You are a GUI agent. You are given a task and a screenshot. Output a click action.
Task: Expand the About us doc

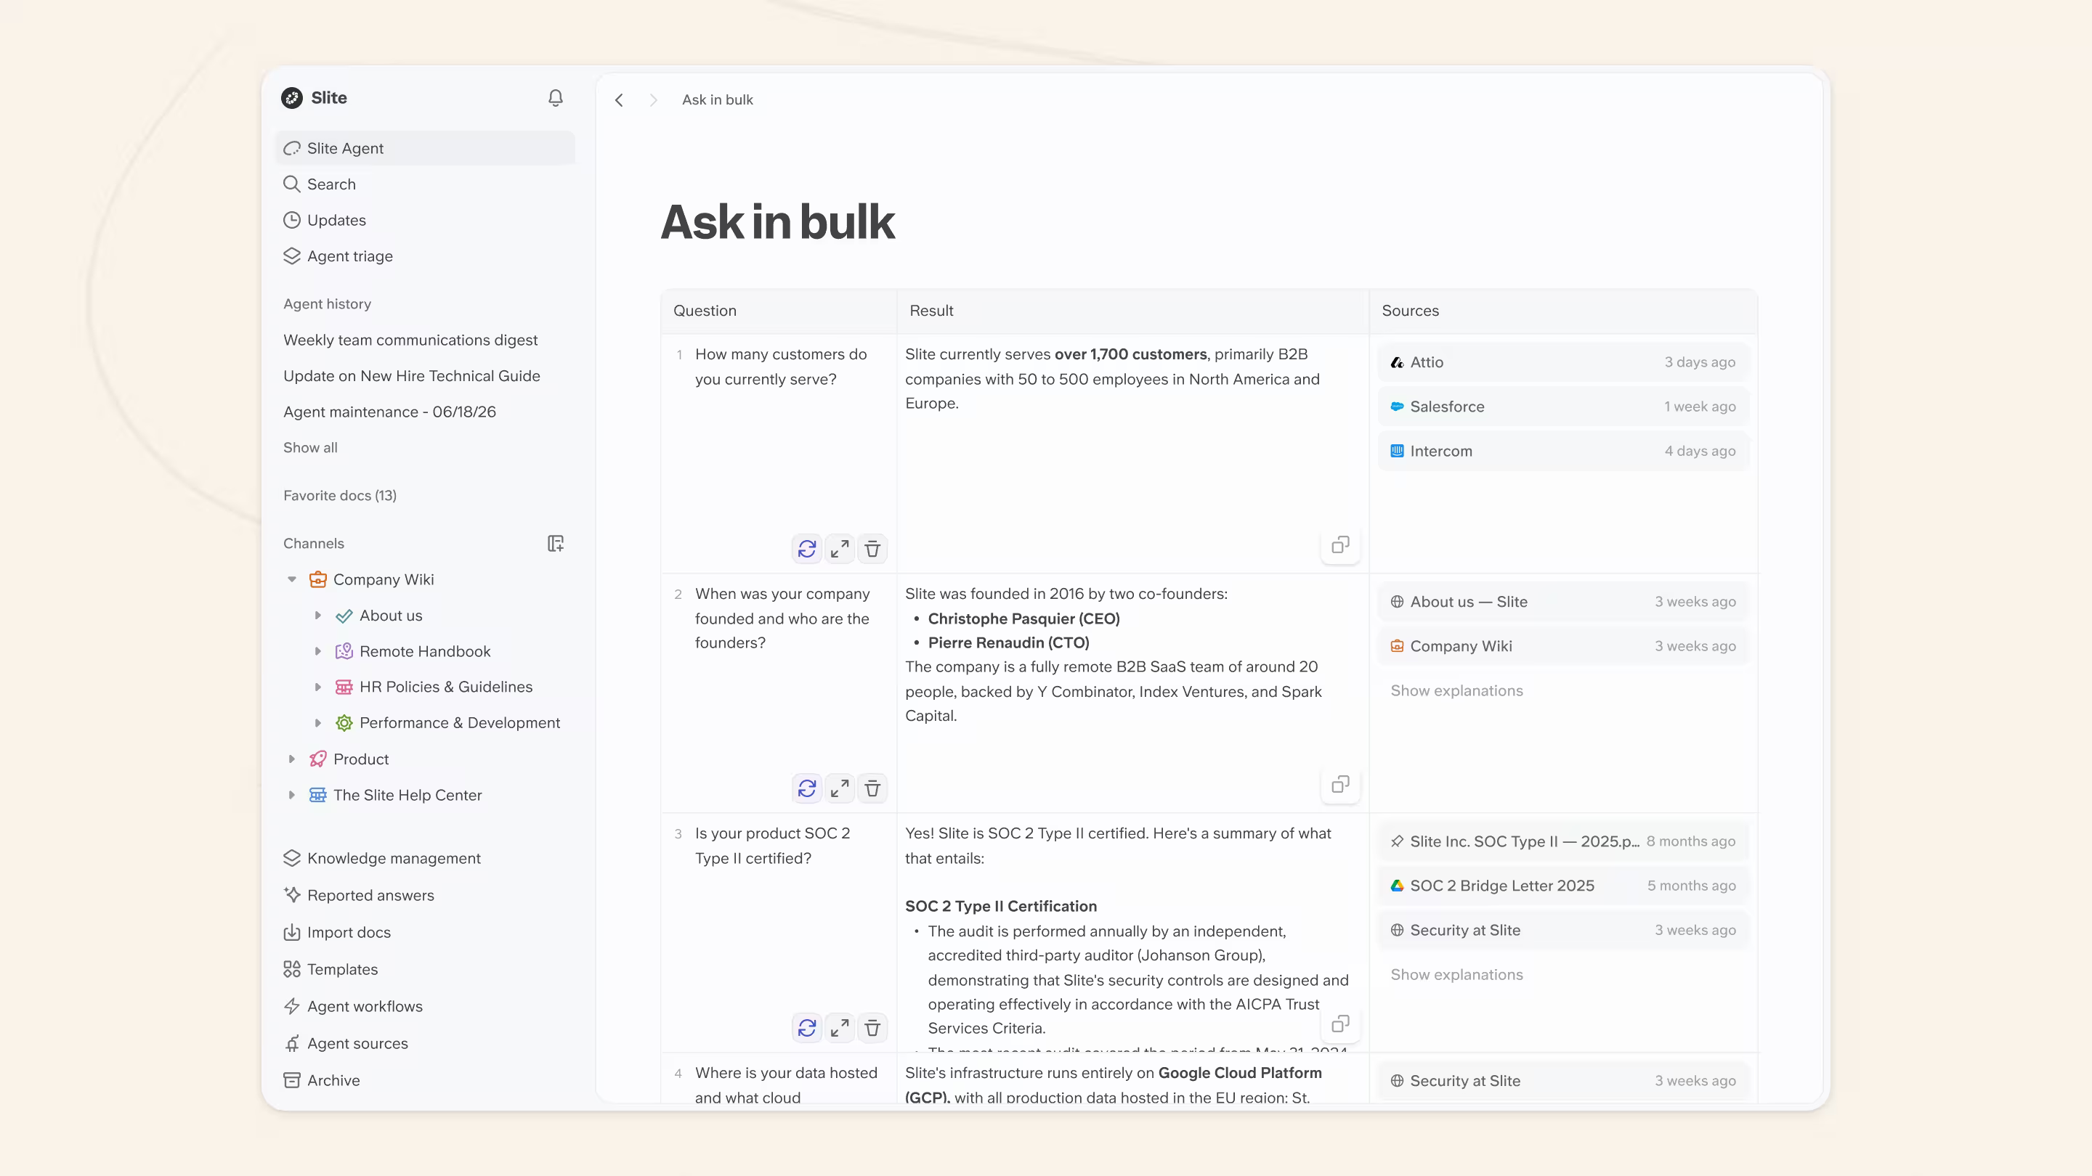click(317, 616)
